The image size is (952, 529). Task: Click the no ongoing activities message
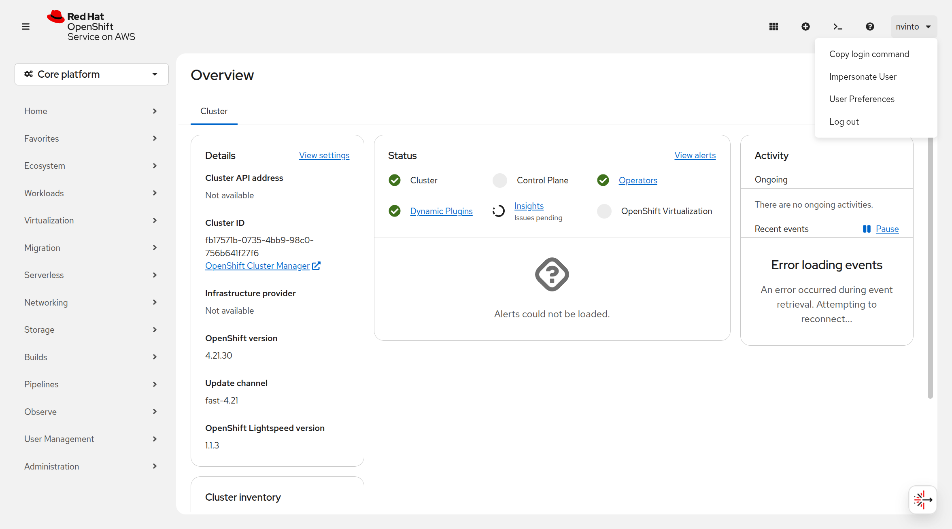pyautogui.click(x=814, y=205)
